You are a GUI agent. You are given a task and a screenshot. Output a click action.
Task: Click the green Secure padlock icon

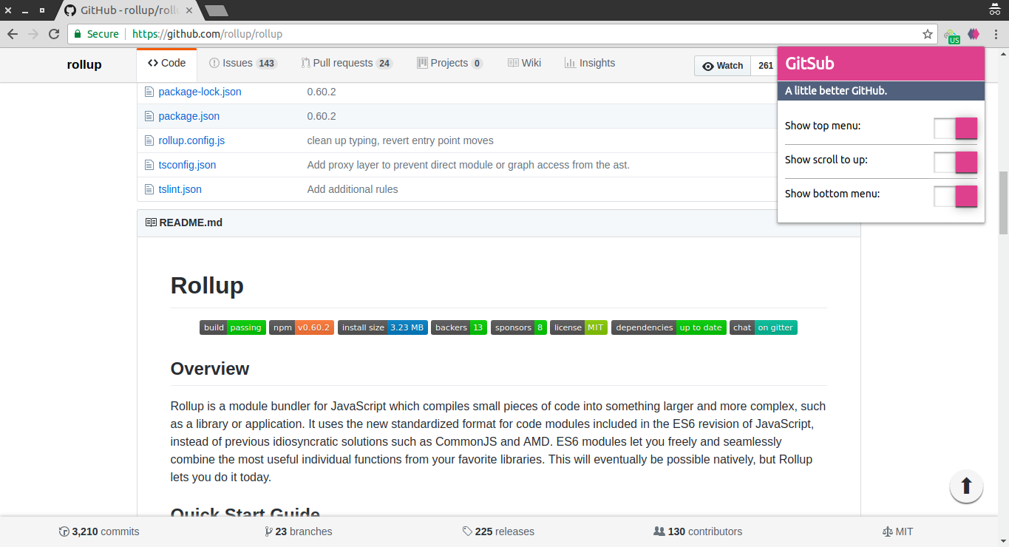click(x=78, y=34)
